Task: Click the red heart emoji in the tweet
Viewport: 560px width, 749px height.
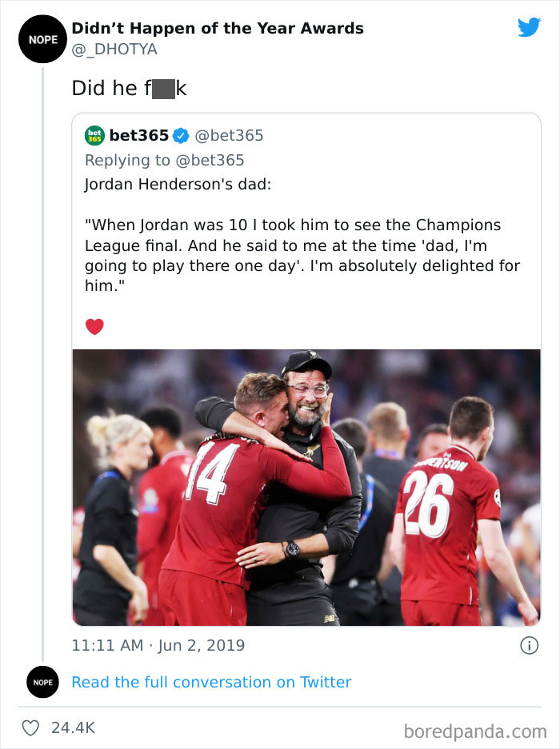Action: pyautogui.click(x=94, y=326)
